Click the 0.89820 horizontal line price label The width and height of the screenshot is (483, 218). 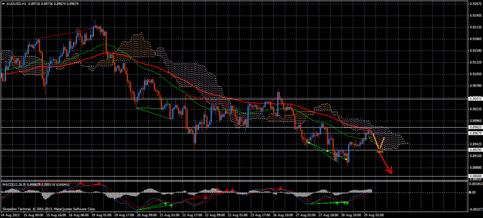475,127
